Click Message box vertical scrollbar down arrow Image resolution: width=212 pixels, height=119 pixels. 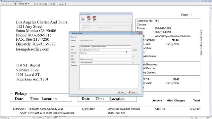coord(139,87)
